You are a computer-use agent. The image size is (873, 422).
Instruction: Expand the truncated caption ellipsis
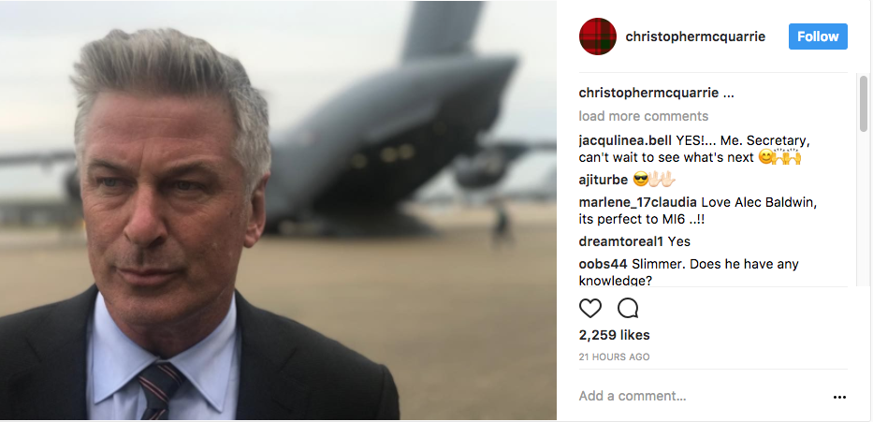click(728, 94)
